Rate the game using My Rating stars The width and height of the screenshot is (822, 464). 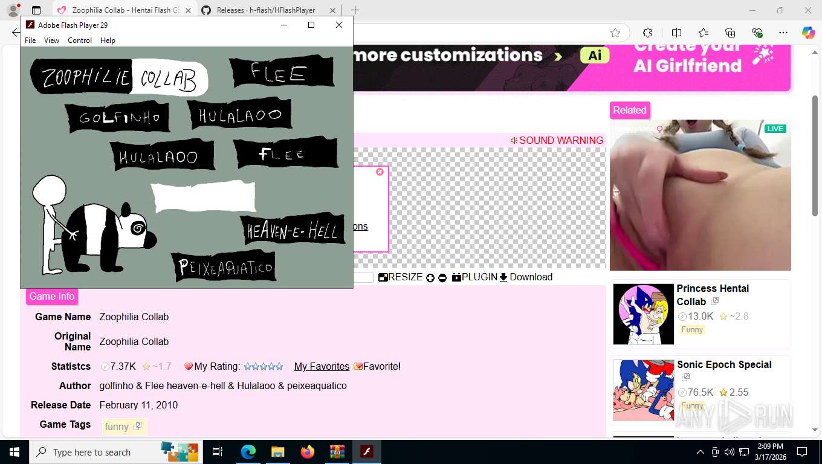click(x=263, y=367)
